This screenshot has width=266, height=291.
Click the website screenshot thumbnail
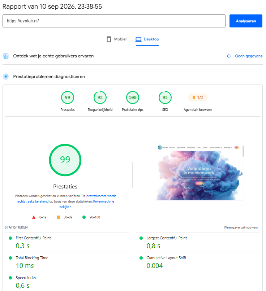tap(199, 175)
